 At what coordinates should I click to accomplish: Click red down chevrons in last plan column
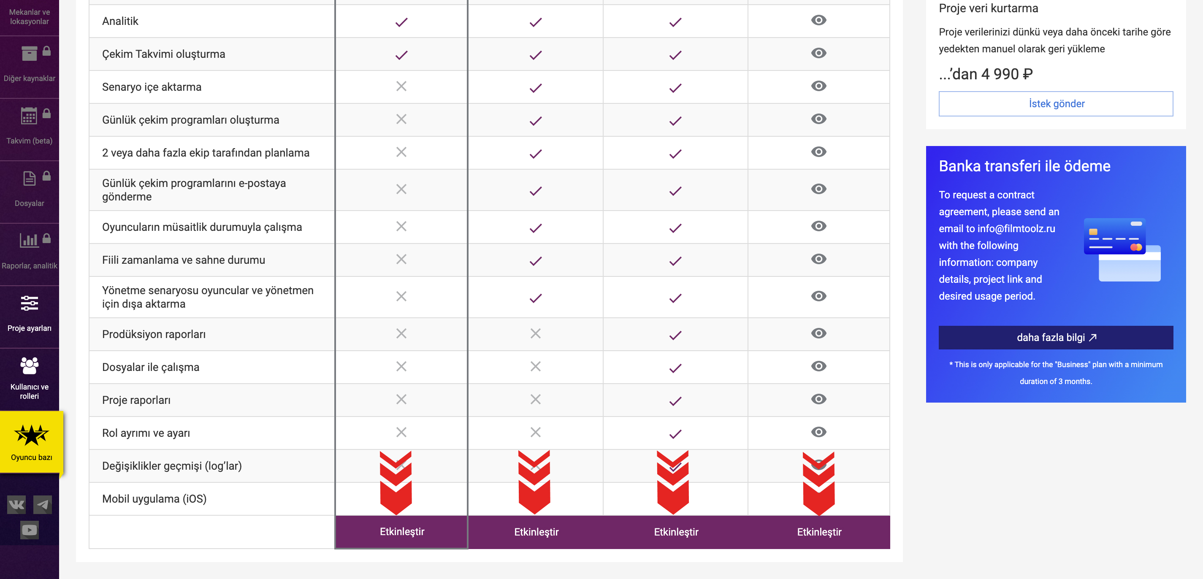[x=818, y=484]
